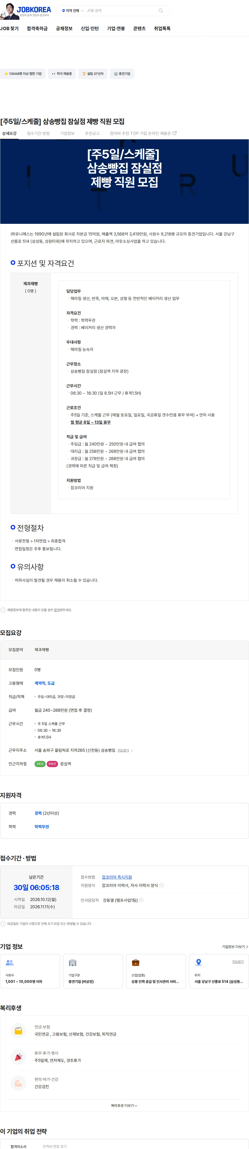Click the 서류전형 > 1차면접 > 최종합격 text
The image size is (249, 1149).
(x=40, y=541)
